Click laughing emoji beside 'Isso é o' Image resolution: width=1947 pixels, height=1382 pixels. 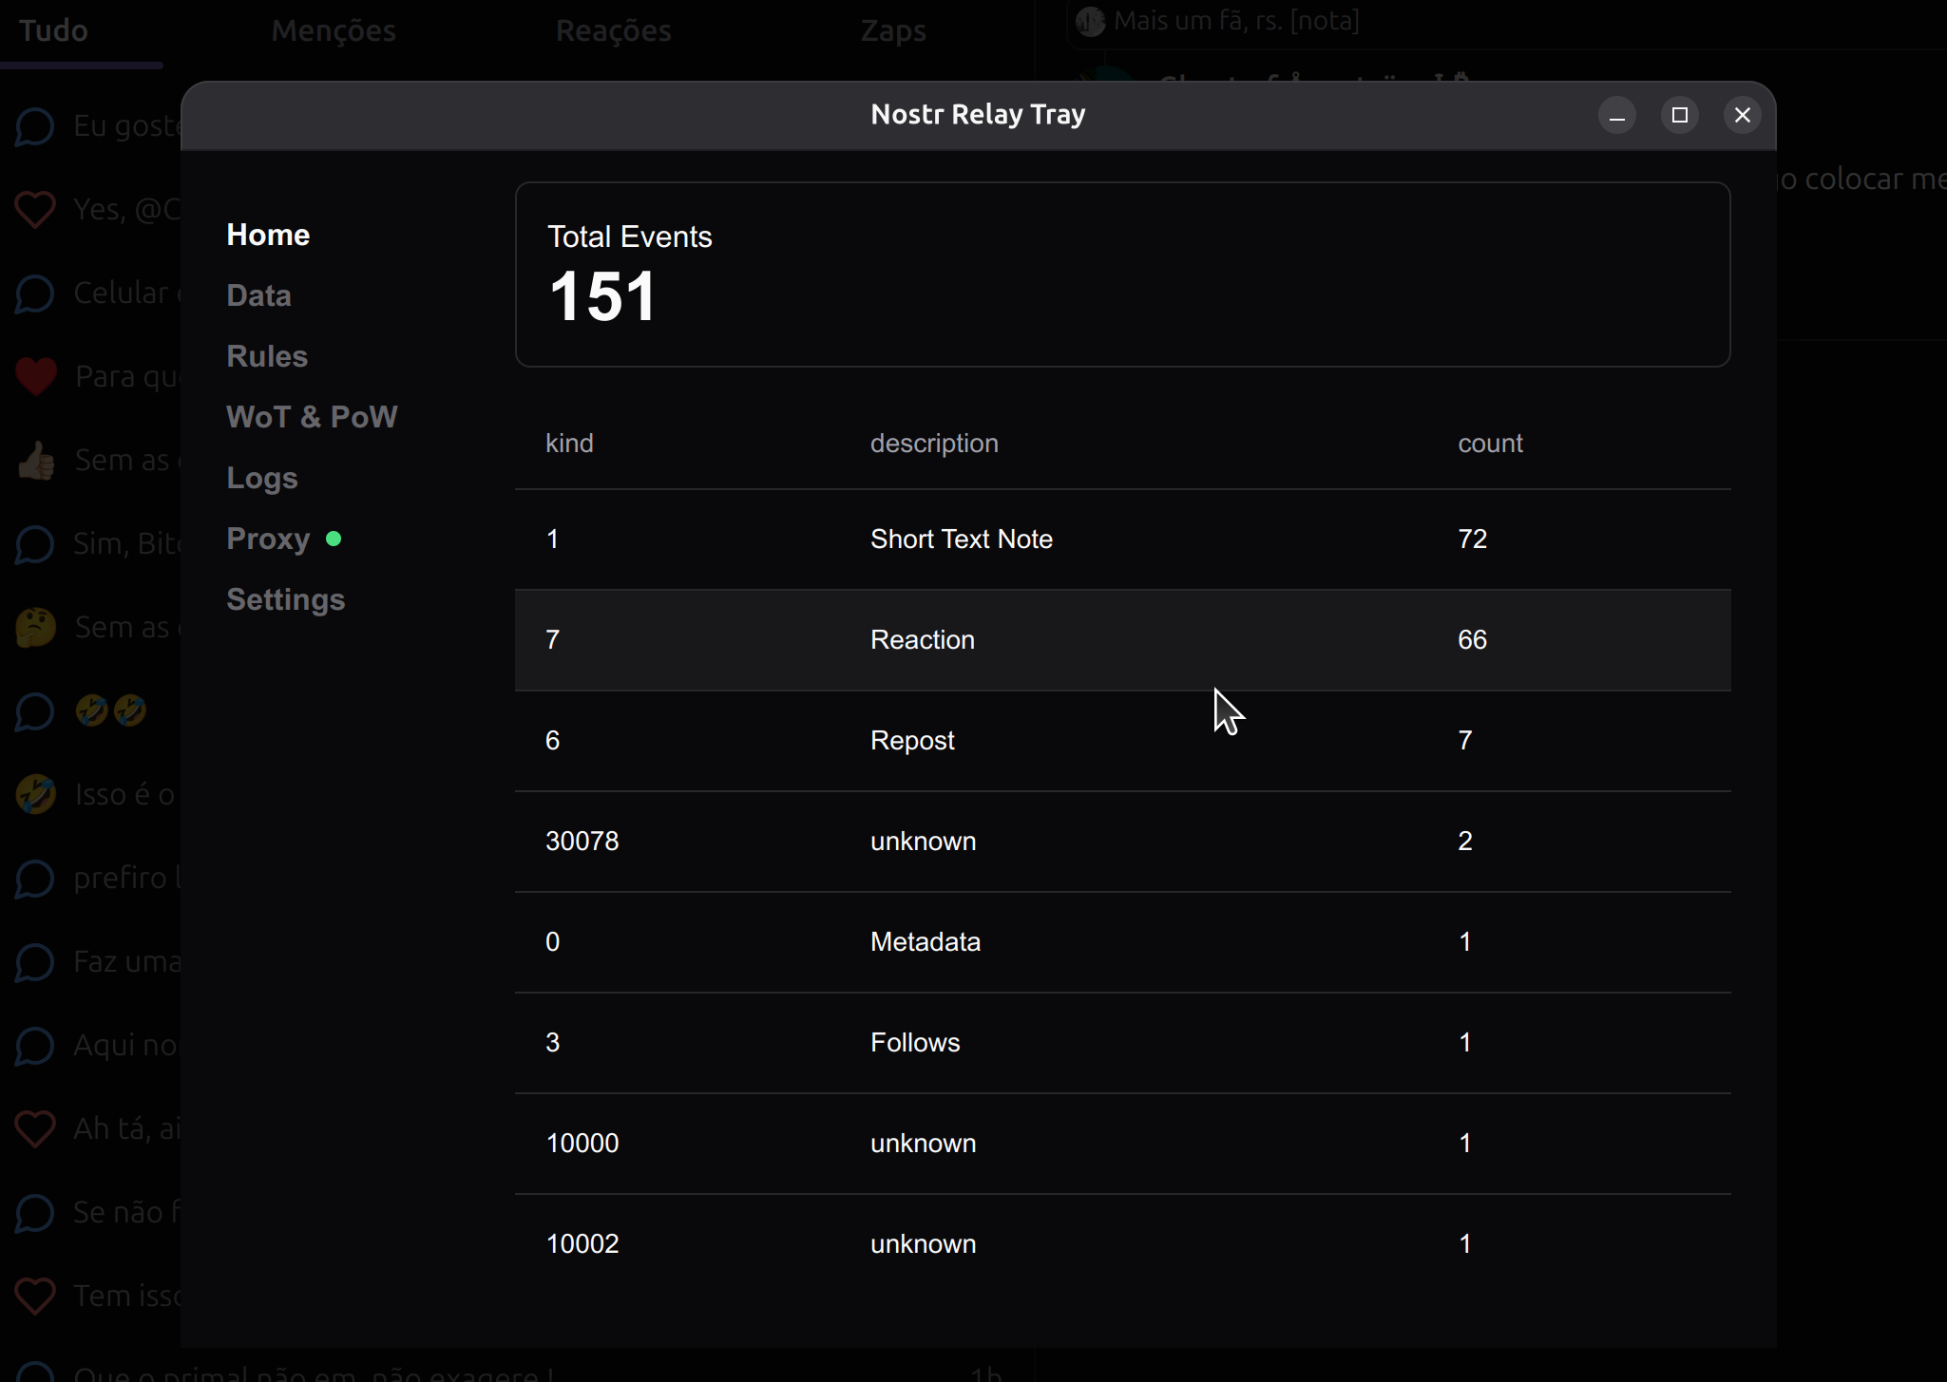pyautogui.click(x=36, y=795)
